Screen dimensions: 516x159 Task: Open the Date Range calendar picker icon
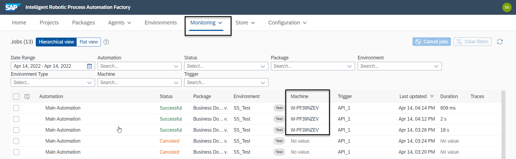(x=89, y=66)
